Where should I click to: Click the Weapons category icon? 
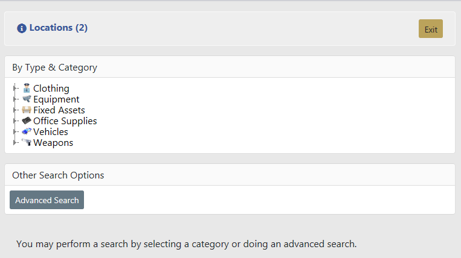[27, 143]
